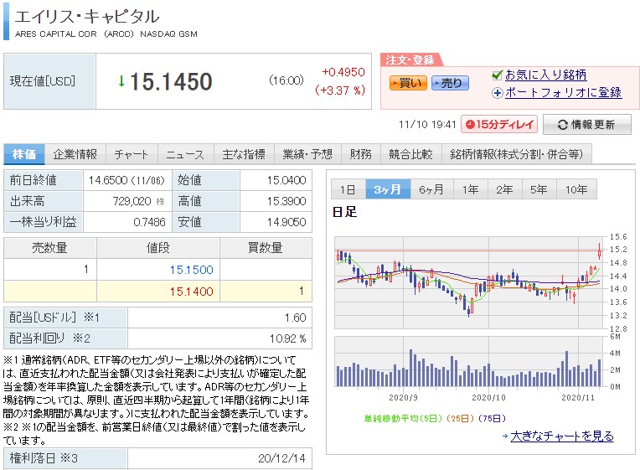Image resolution: width=640 pixels, height=470 pixels.
Task: Select the 2年 chart range
Action: click(x=504, y=189)
